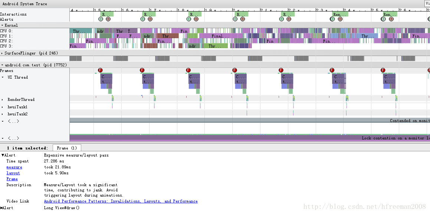
Task: Select the Ren... interaction before 2.4 s
Action: tap(340, 14)
